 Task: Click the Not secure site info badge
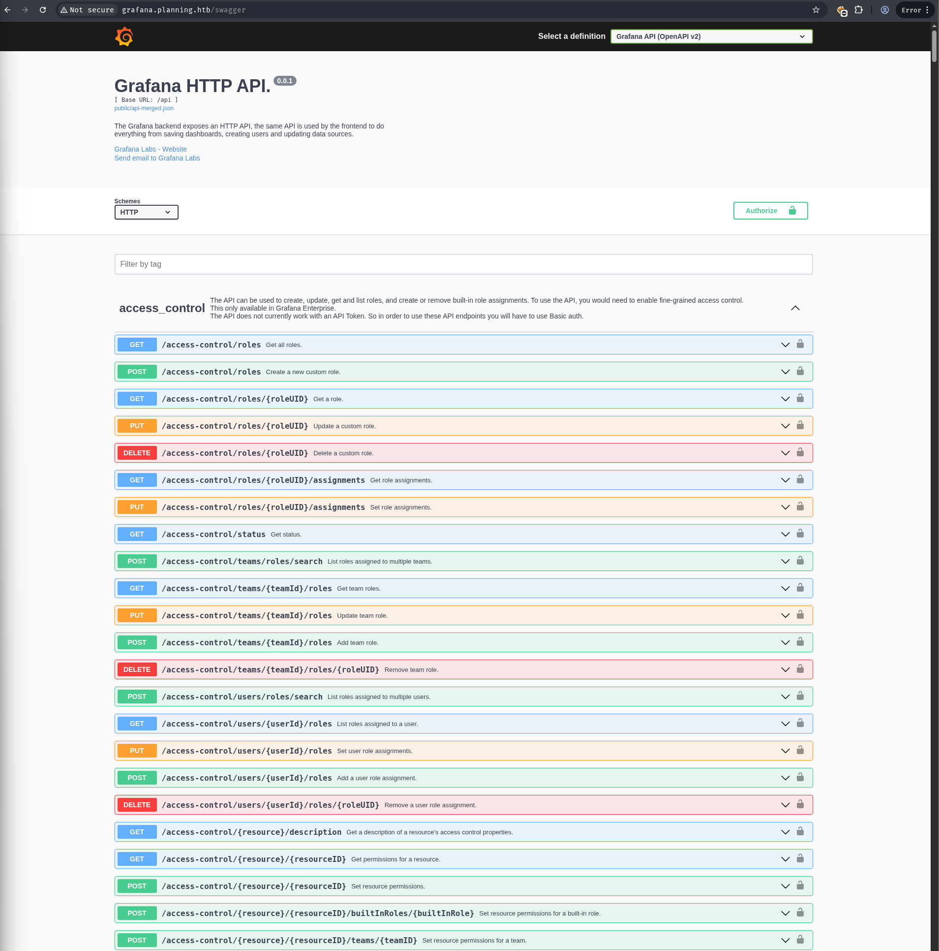tap(88, 10)
